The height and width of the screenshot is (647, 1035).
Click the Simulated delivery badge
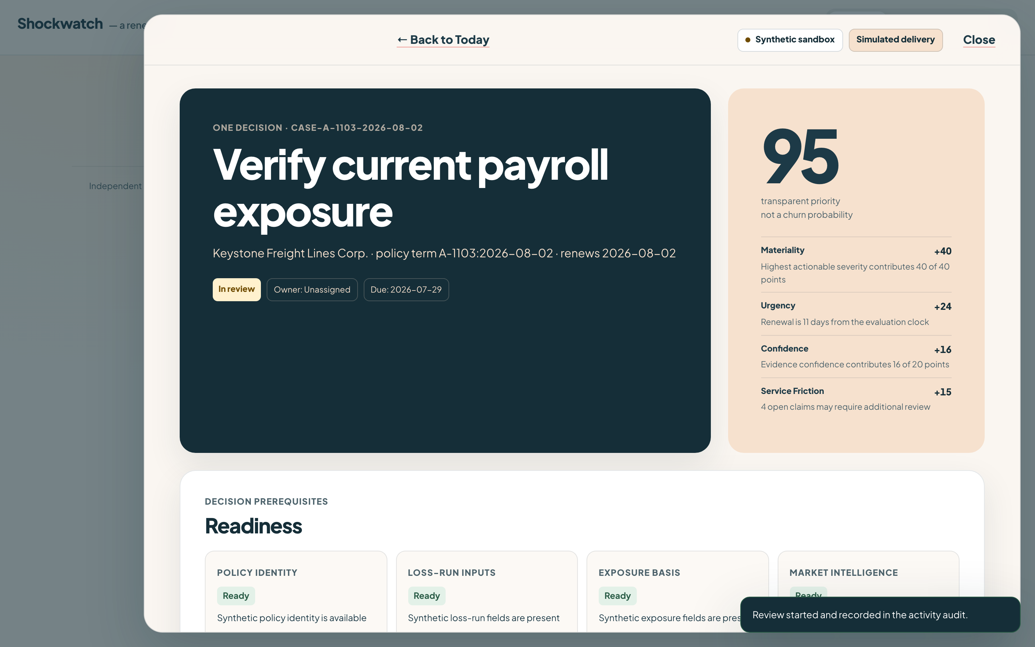896,40
